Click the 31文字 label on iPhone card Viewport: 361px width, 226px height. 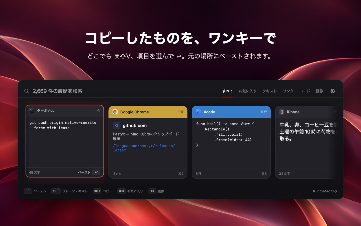coord(285,174)
